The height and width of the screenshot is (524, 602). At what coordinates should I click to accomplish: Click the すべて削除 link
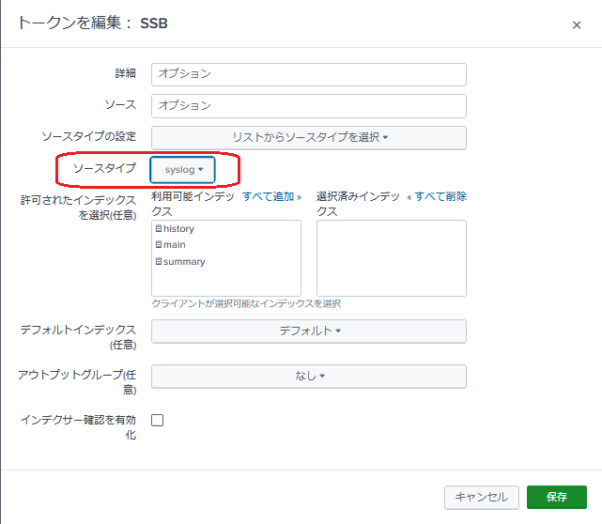point(440,196)
